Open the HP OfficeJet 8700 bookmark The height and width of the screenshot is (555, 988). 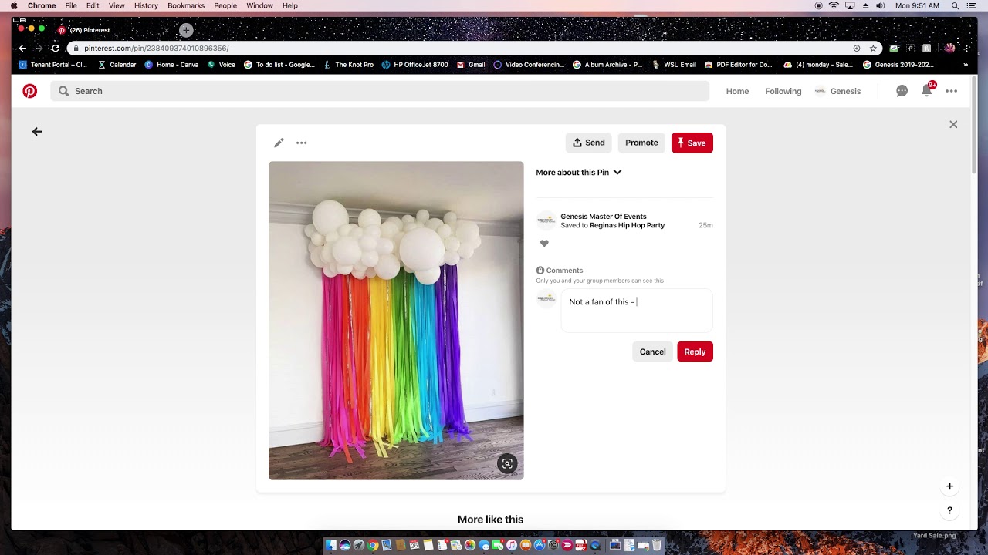[414, 65]
